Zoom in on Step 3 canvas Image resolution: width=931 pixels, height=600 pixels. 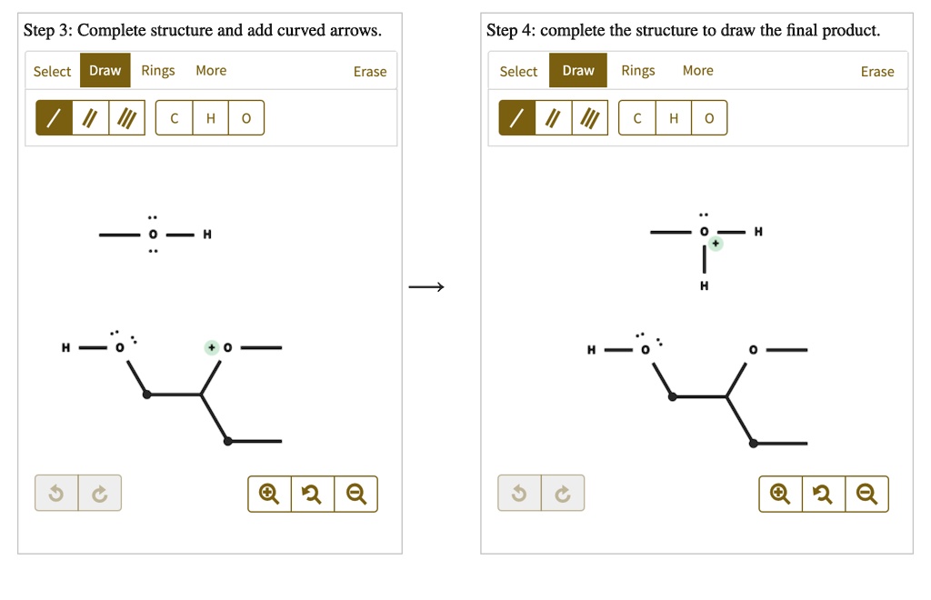point(269,493)
